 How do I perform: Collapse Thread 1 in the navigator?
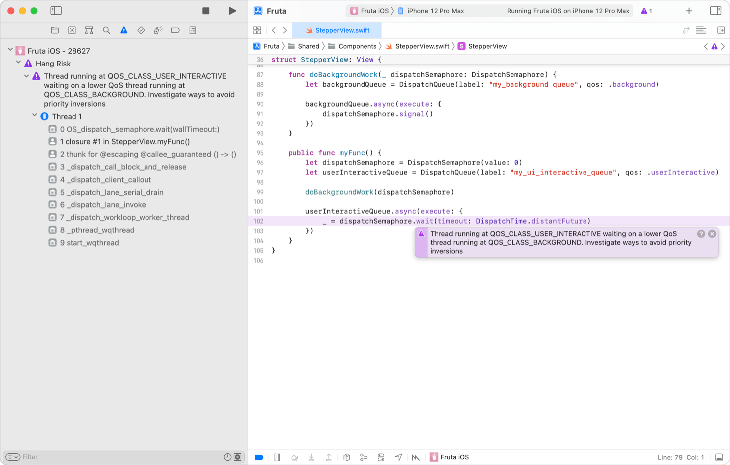(x=35, y=116)
